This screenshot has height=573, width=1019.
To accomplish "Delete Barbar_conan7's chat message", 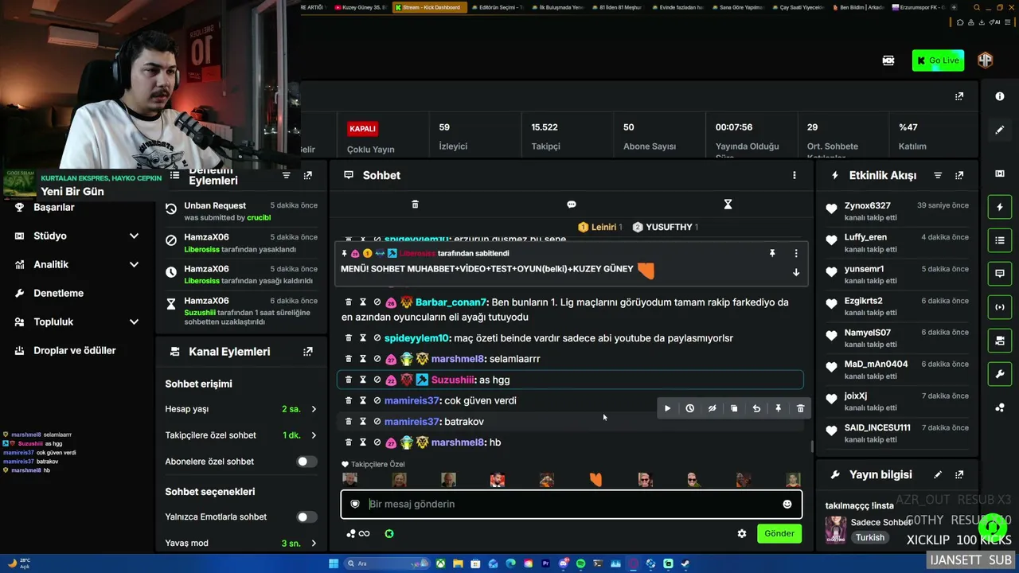I will click(349, 302).
